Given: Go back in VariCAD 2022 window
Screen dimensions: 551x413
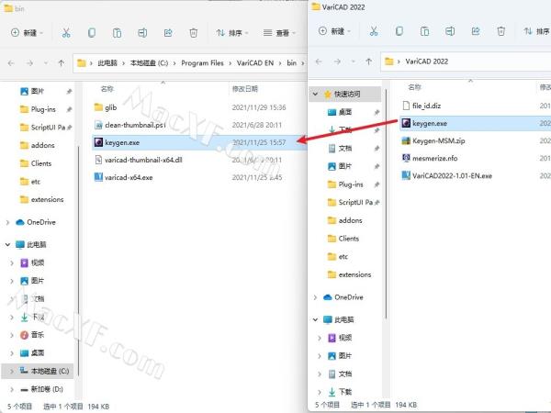Looking at the screenshot, I should click(x=319, y=61).
